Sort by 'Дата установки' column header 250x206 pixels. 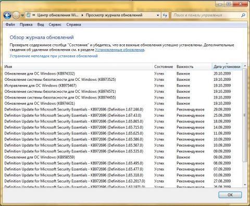click(x=227, y=67)
